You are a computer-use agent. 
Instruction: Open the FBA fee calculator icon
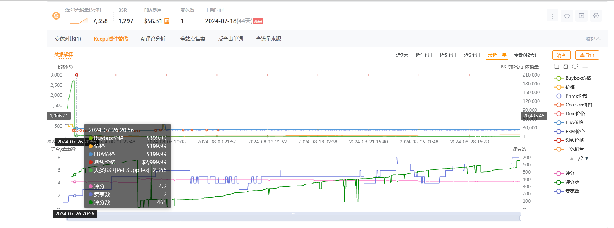pyautogui.click(x=167, y=21)
